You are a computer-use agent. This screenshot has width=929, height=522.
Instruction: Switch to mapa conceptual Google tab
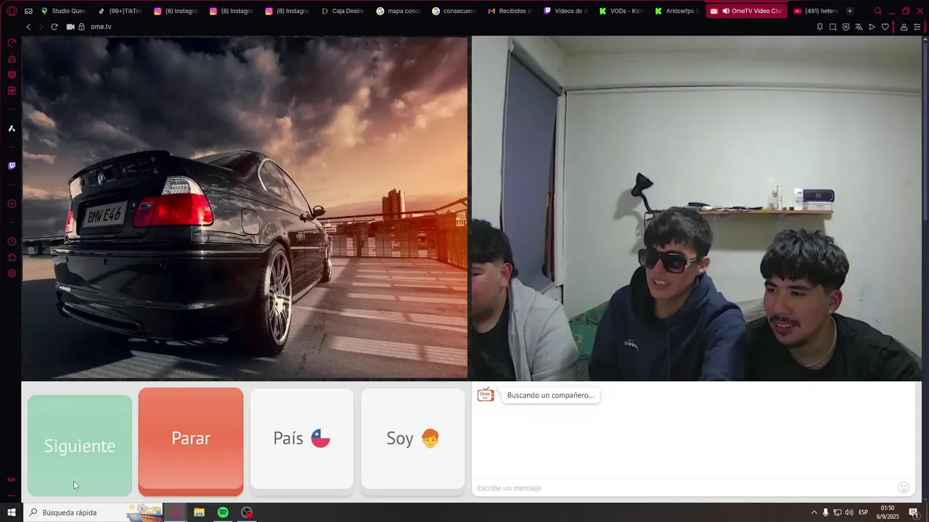coord(398,11)
